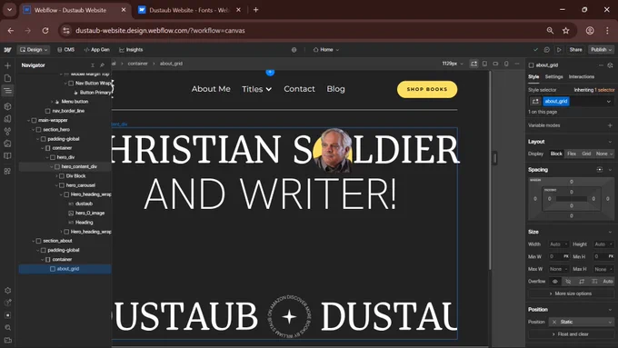Add a variable mode with plus
This screenshot has height=348, width=618.
coord(610,125)
